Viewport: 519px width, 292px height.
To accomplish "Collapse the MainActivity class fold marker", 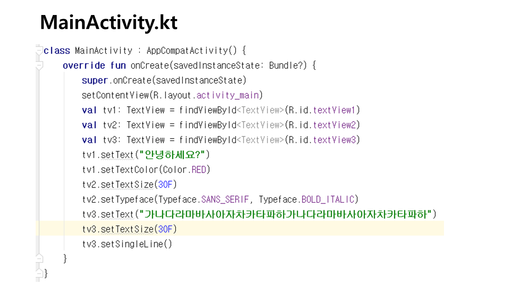I will (x=39, y=51).
